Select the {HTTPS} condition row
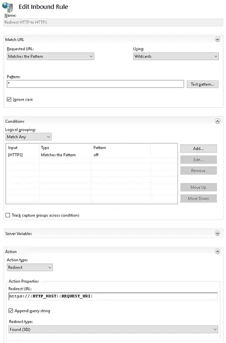Viewport: 226px width, 343px height. tap(91, 155)
